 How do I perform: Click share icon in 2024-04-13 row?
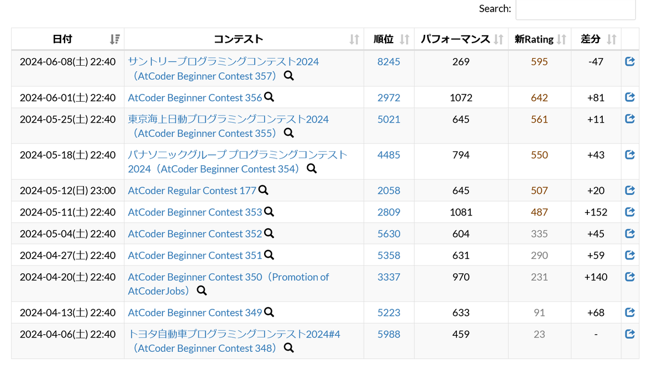630,312
